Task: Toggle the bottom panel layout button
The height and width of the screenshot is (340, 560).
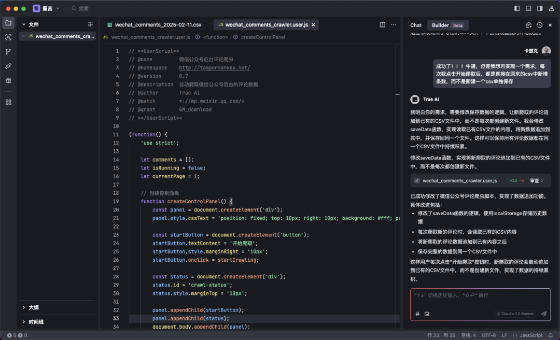Action: coord(528,8)
